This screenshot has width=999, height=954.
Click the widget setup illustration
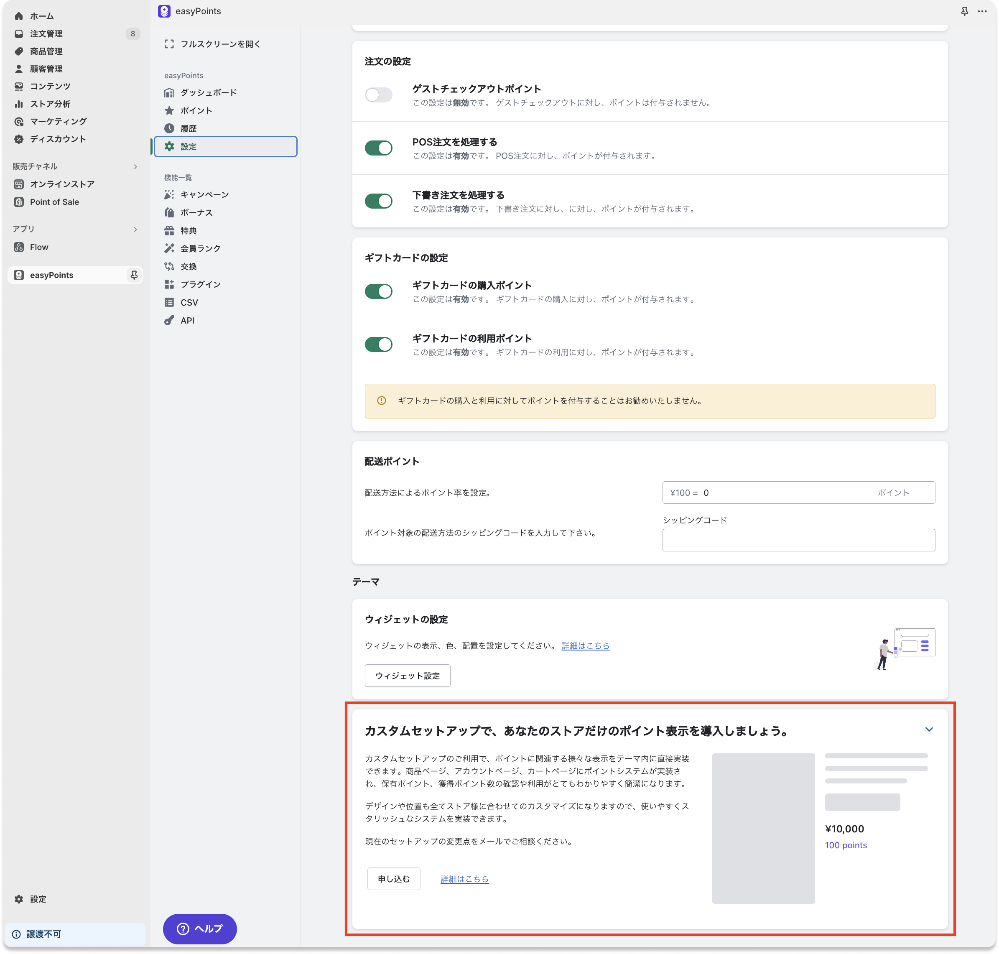coord(905,649)
